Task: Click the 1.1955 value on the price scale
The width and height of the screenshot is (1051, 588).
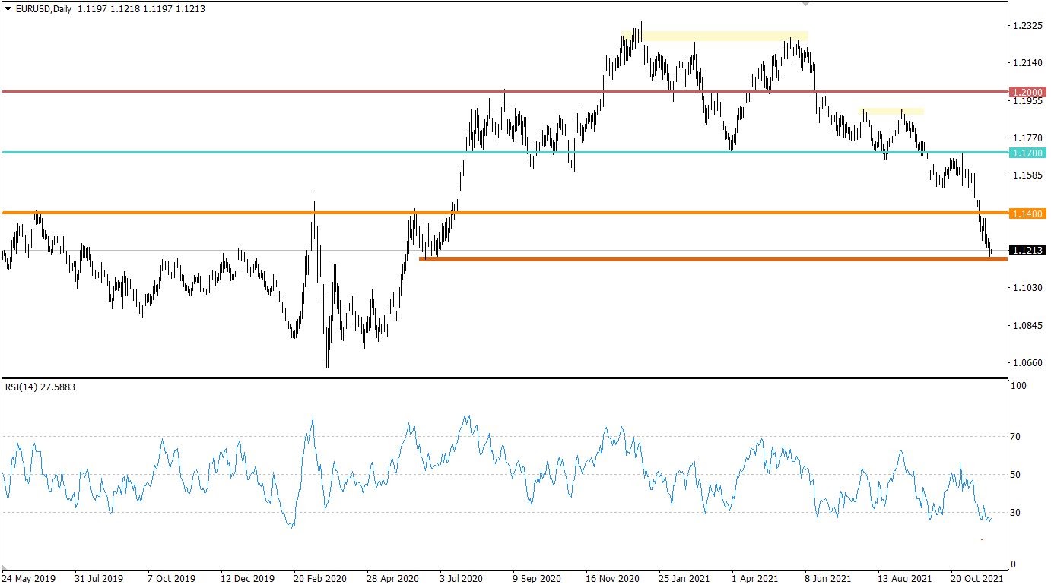Action: coord(1027,101)
